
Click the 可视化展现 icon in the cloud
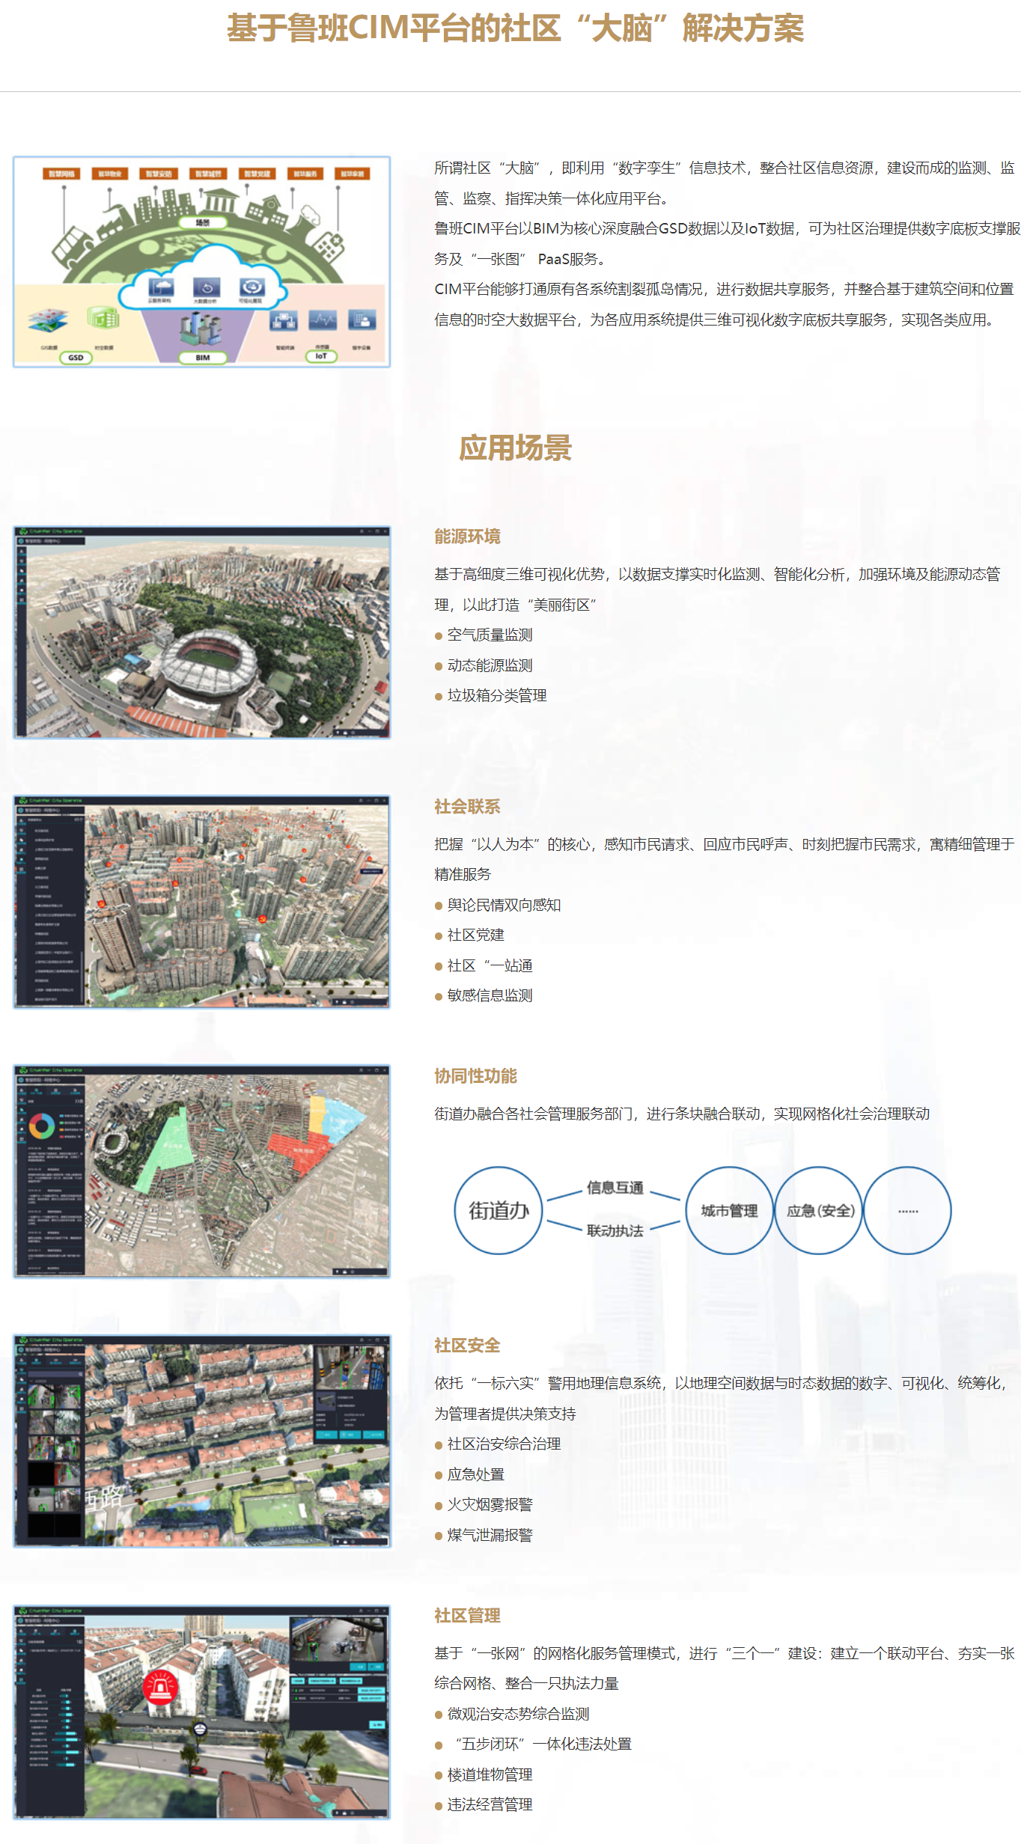click(252, 287)
